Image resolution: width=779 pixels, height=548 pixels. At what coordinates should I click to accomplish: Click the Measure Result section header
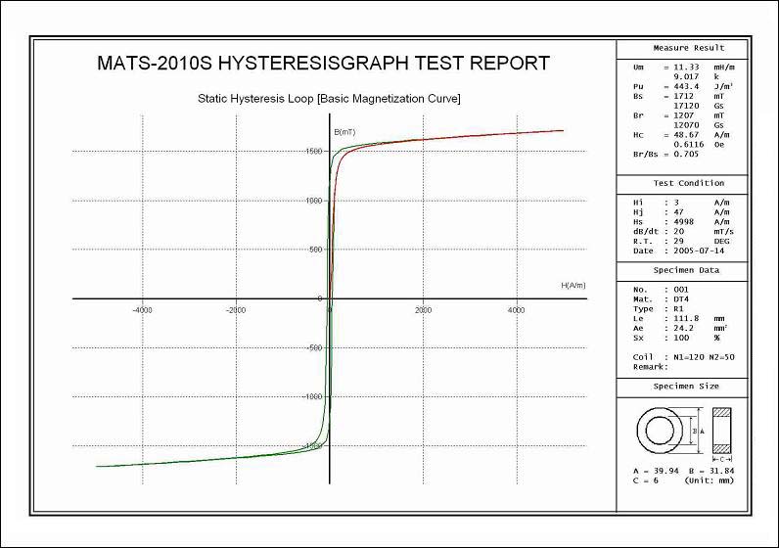click(688, 47)
